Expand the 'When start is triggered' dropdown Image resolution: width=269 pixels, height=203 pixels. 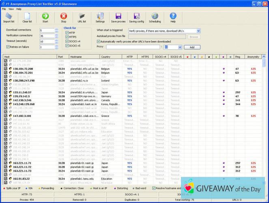click(x=198, y=31)
